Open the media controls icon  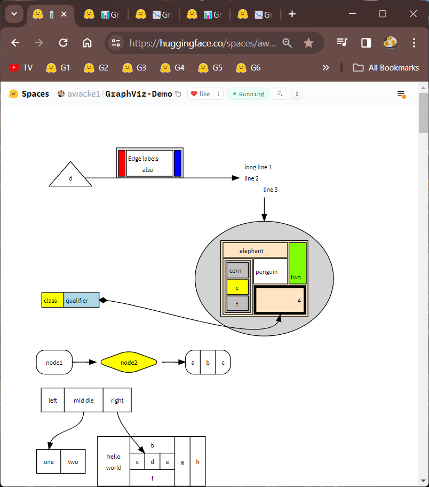tap(343, 43)
